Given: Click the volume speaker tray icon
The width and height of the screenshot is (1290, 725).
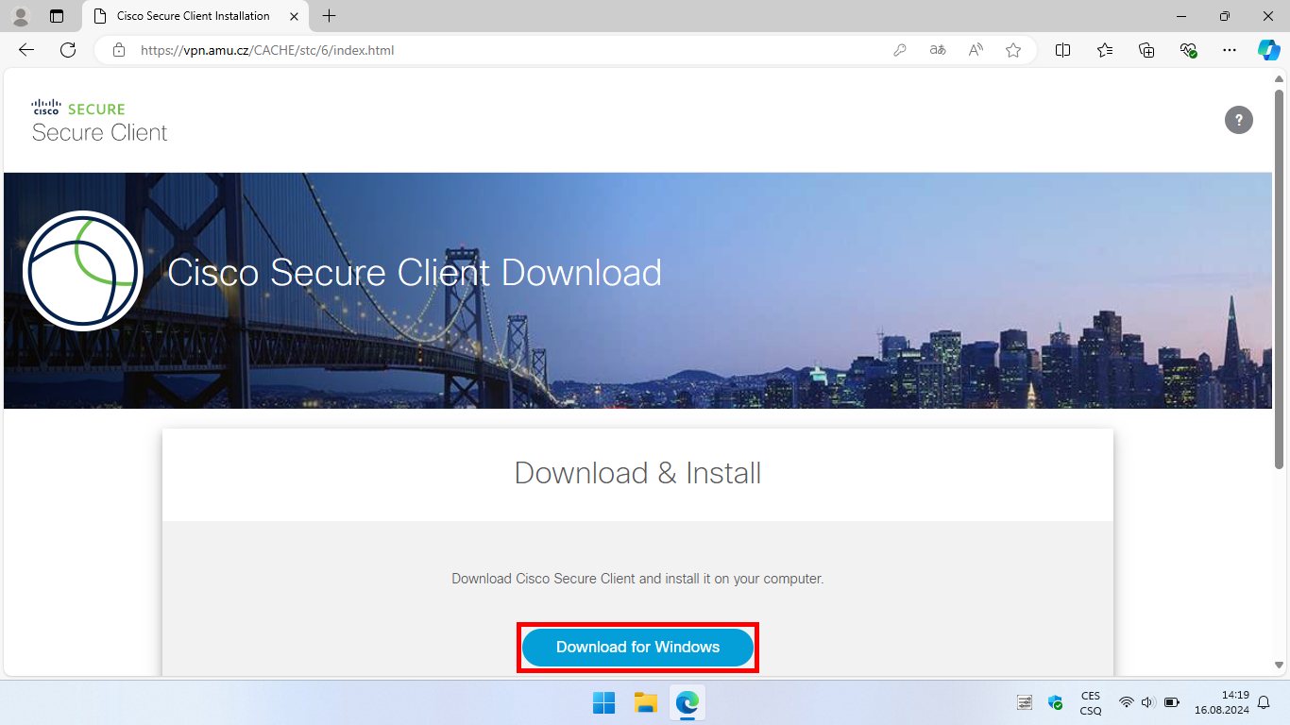Looking at the screenshot, I should tap(1147, 702).
